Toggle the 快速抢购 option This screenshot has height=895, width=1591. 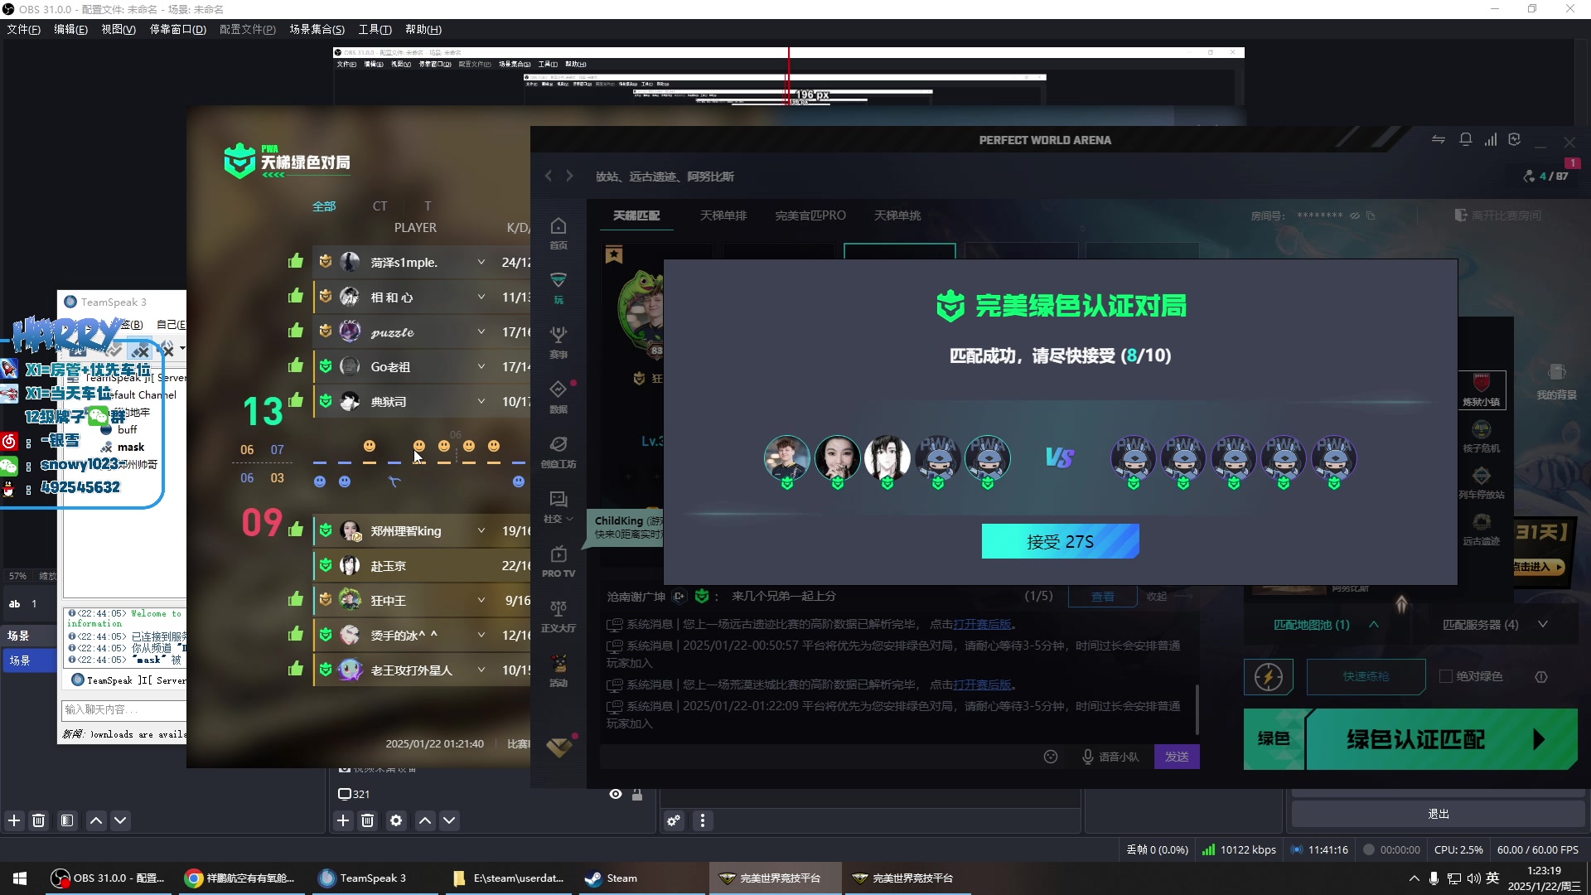[x=1365, y=675]
